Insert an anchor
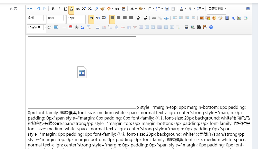This screenshot has width=258, height=149. click(166, 18)
